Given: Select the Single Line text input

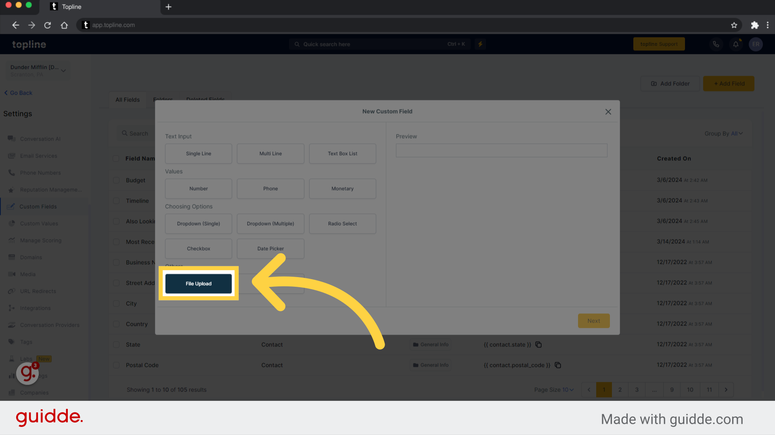Looking at the screenshot, I should [198, 153].
